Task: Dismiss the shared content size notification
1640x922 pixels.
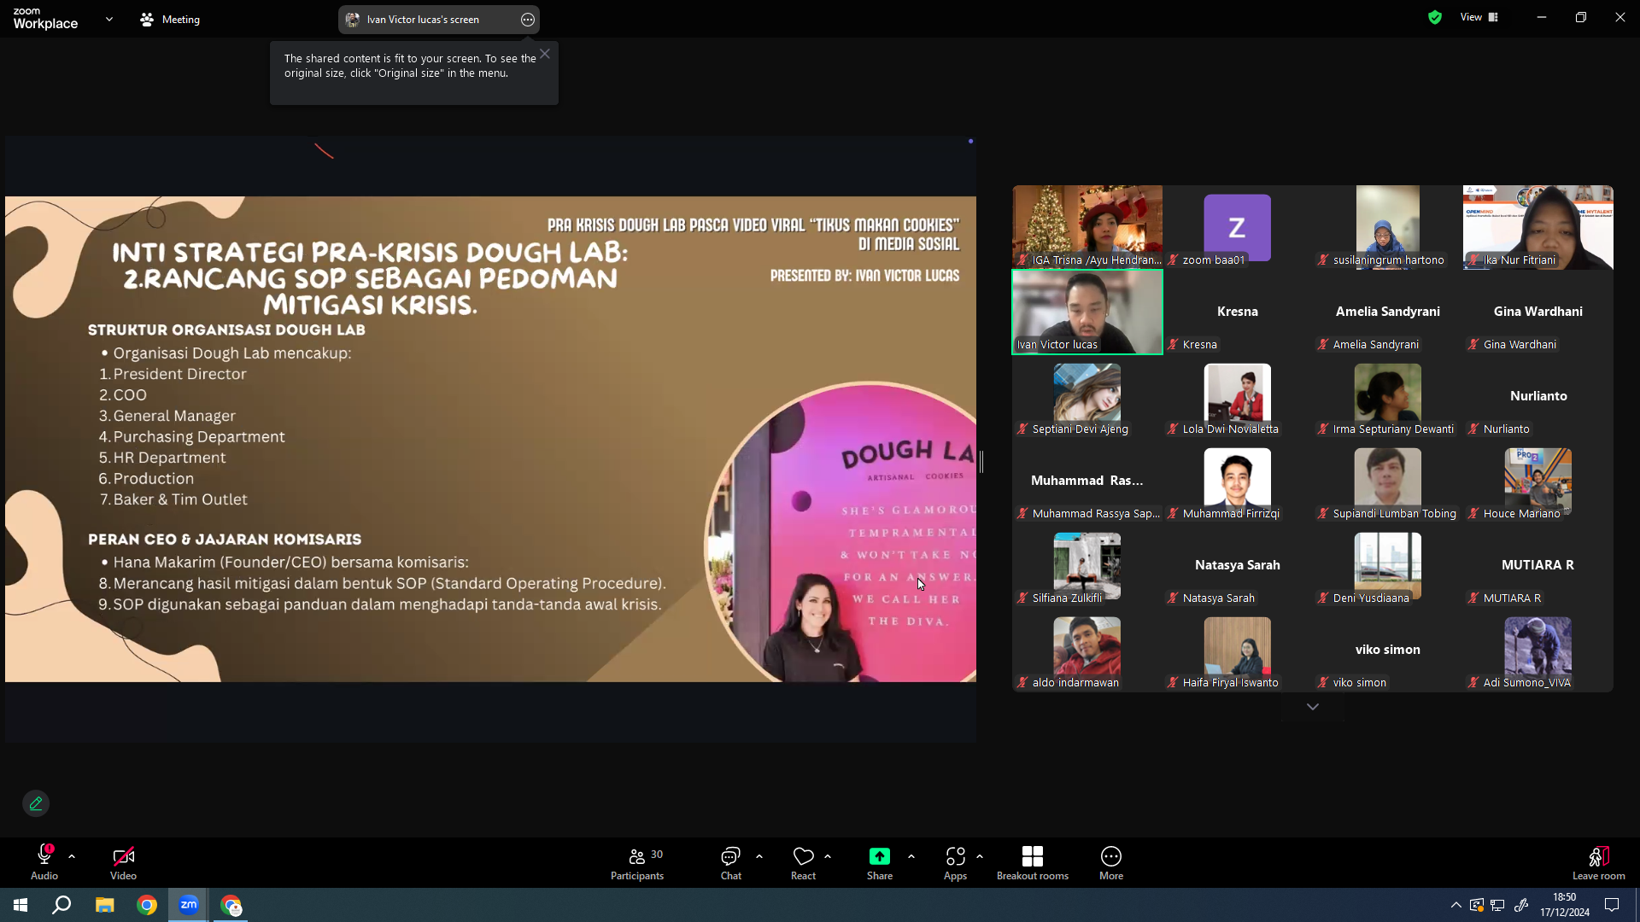Action: pyautogui.click(x=545, y=54)
